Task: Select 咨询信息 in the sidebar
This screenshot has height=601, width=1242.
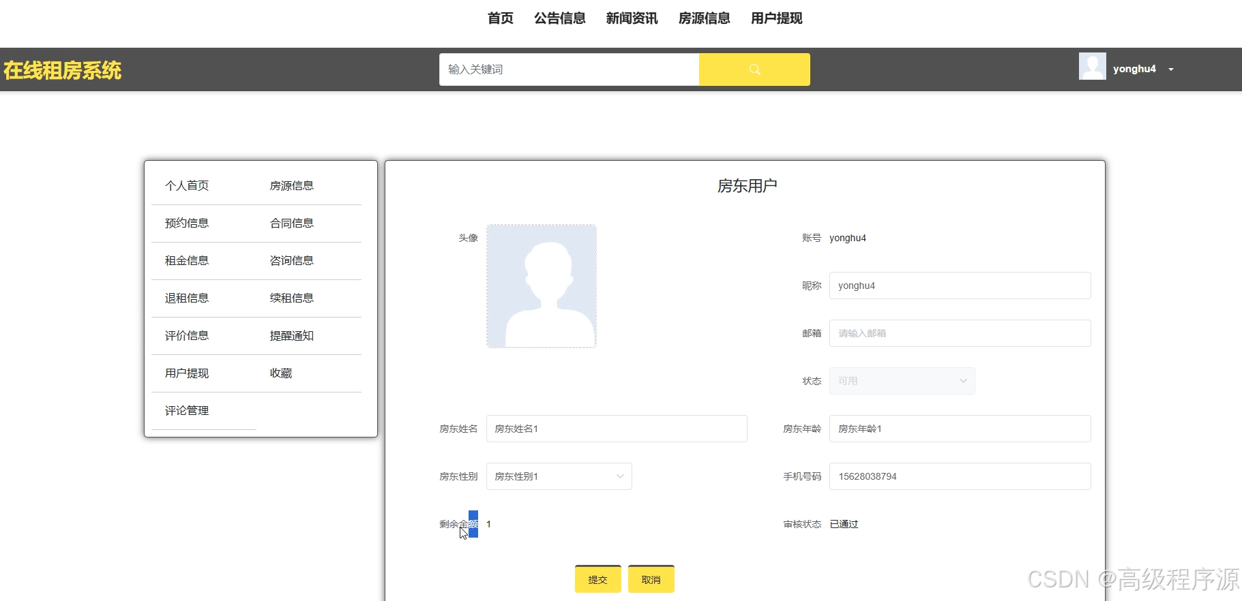Action: point(292,261)
